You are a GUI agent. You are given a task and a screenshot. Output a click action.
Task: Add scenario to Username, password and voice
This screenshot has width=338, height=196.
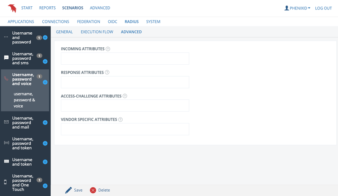pyautogui.click(x=45, y=82)
